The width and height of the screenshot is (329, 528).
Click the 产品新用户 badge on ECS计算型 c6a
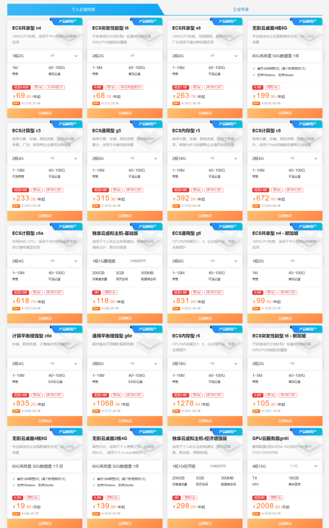click(x=67, y=226)
